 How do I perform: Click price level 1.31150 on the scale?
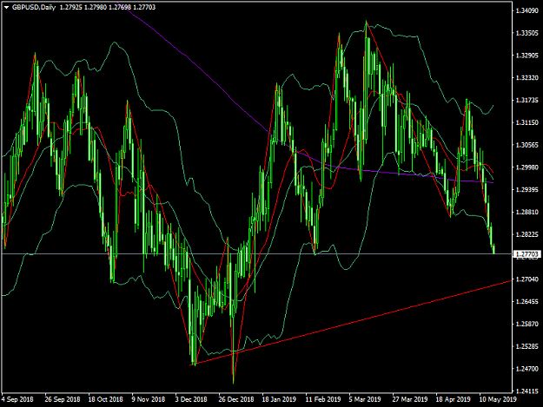(x=527, y=122)
